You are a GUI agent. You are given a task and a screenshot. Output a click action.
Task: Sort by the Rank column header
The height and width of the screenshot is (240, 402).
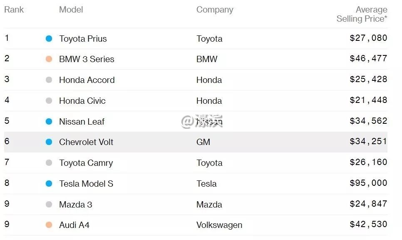14,10
